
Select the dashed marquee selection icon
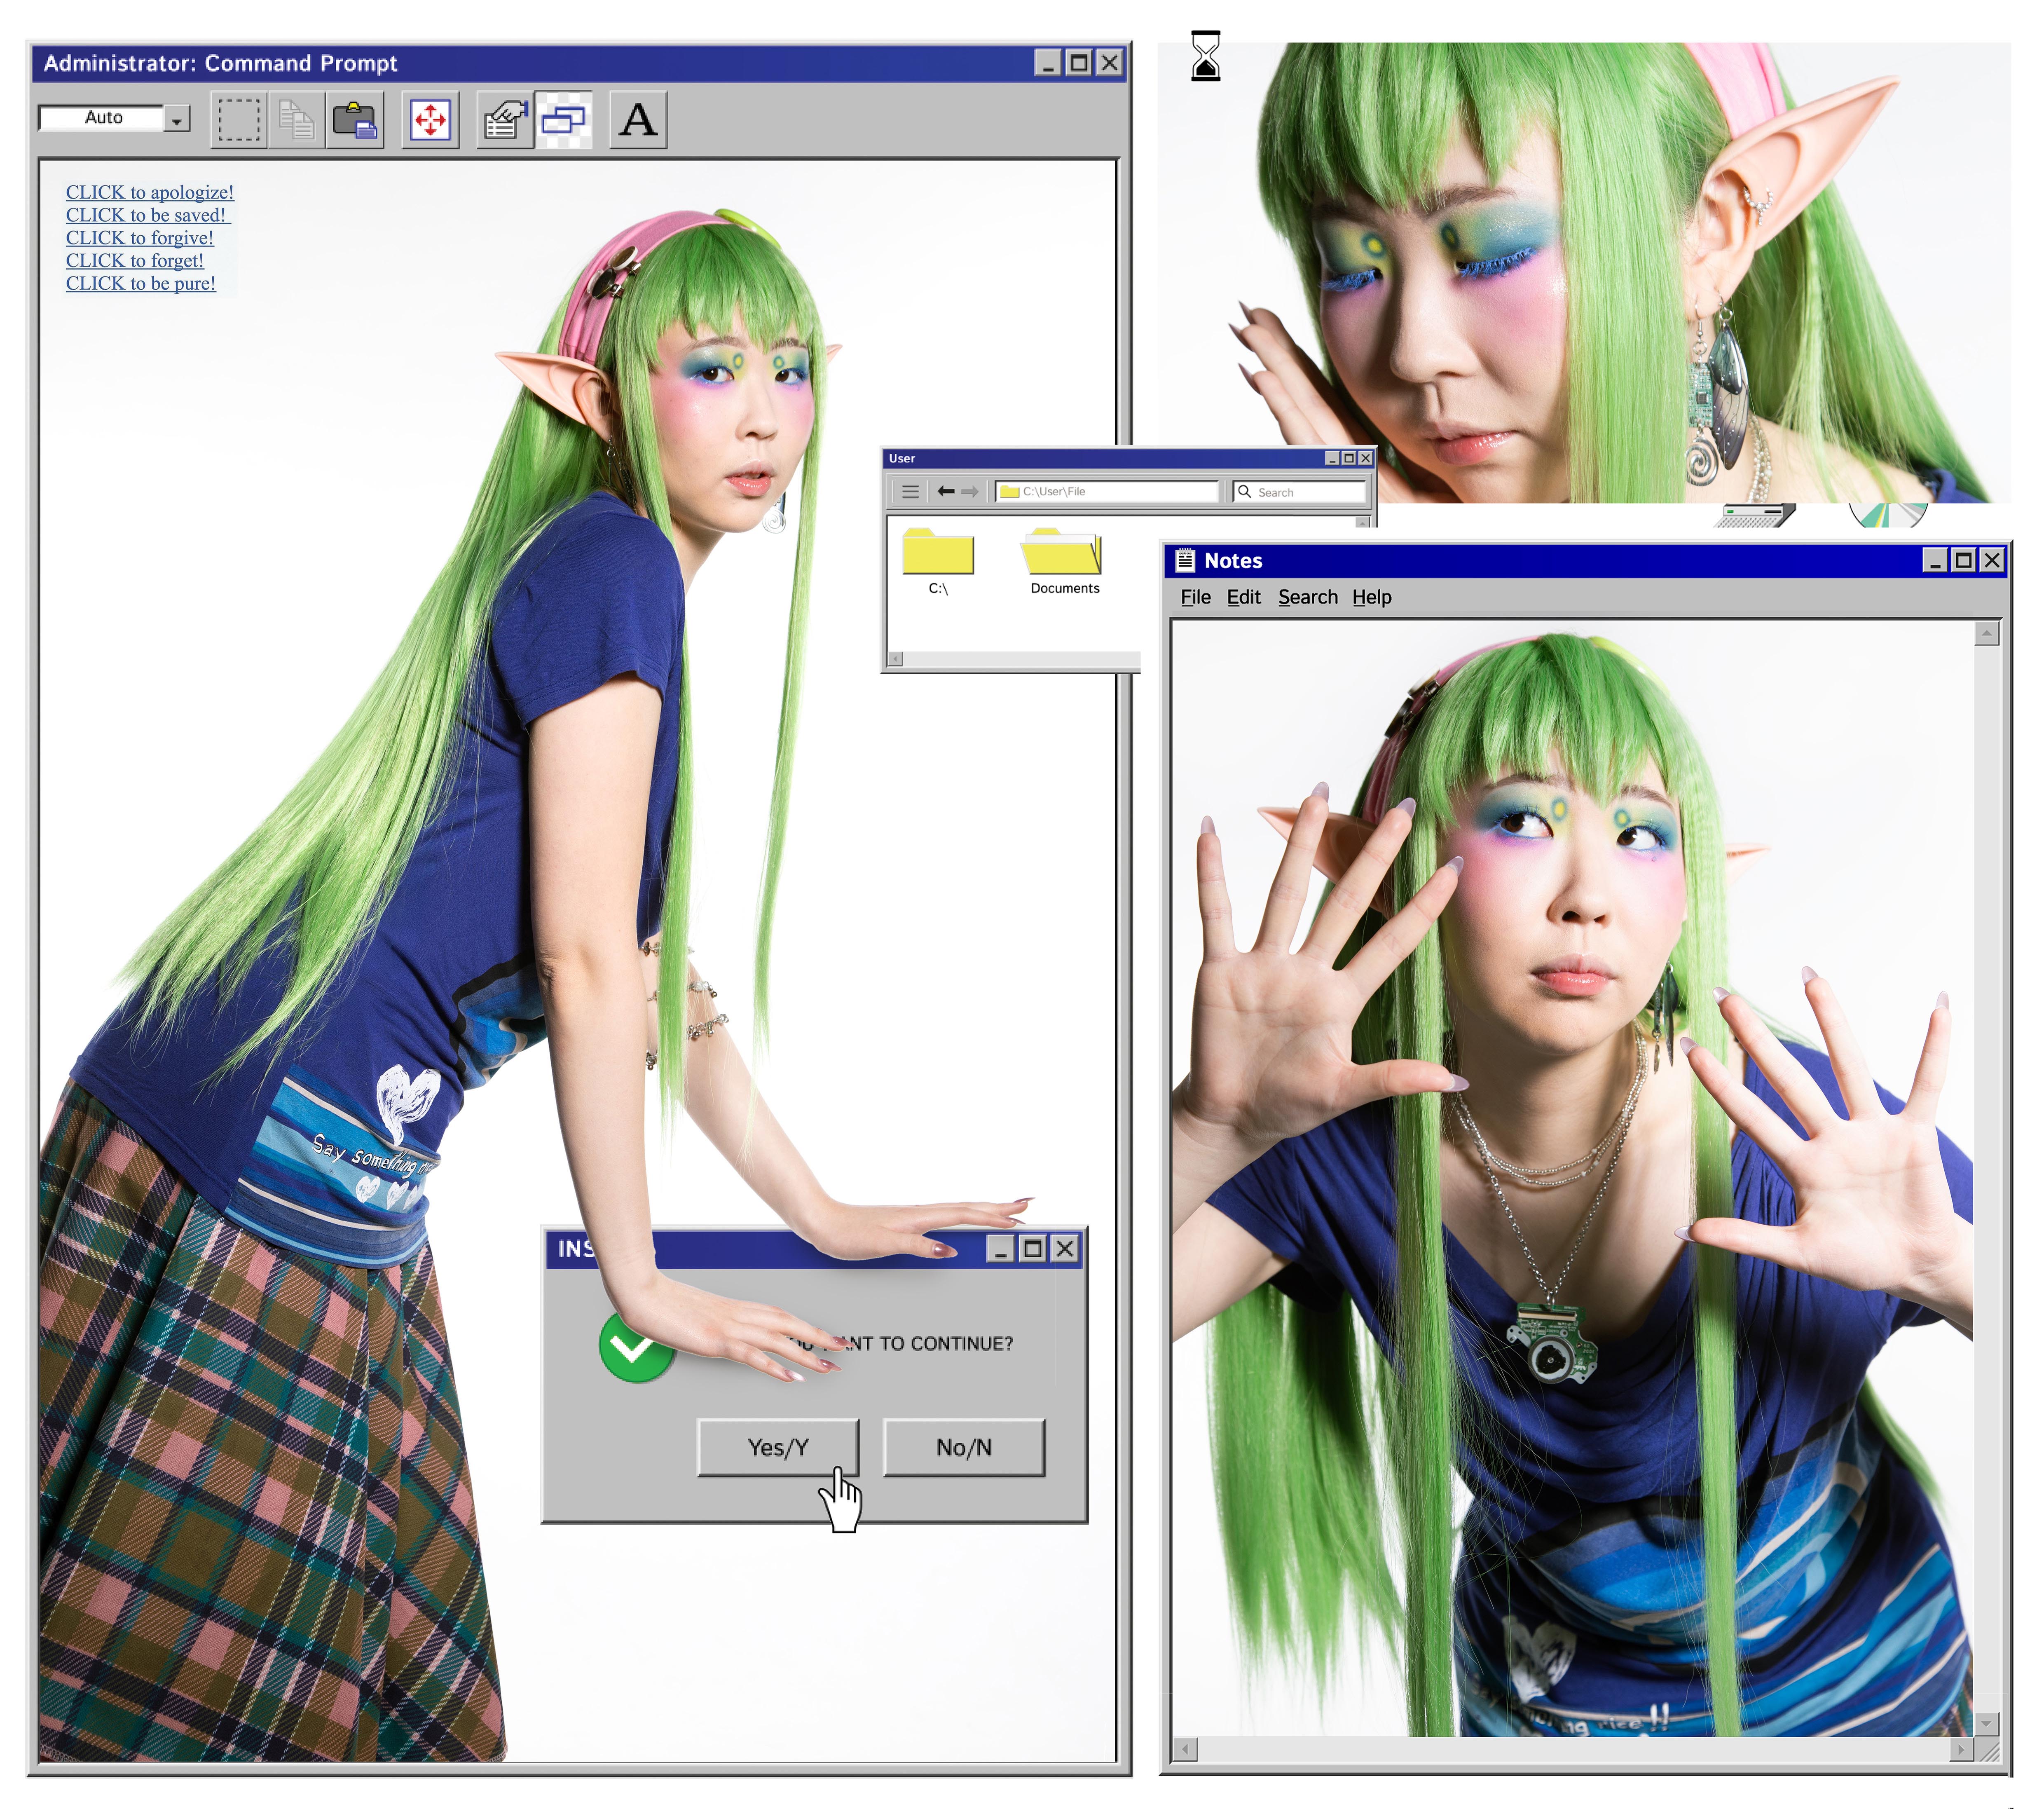[x=239, y=120]
